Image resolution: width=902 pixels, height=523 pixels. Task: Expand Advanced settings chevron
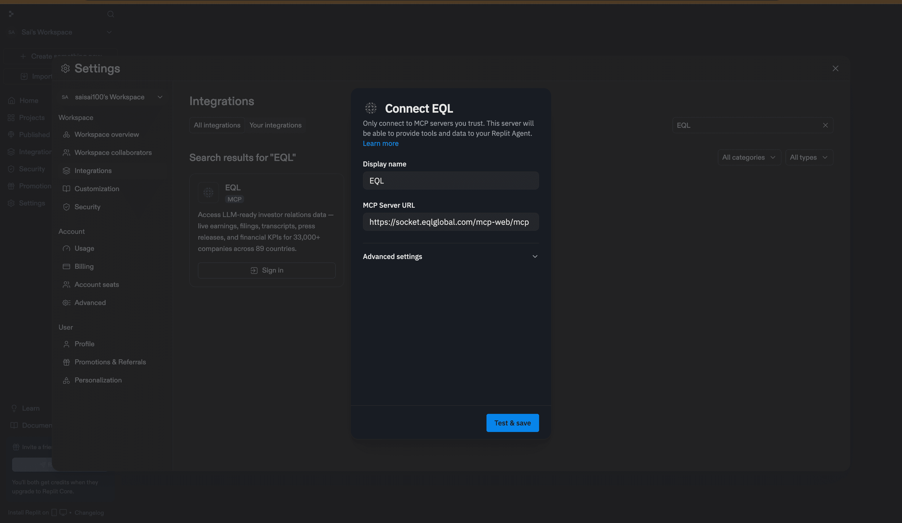[x=535, y=256]
